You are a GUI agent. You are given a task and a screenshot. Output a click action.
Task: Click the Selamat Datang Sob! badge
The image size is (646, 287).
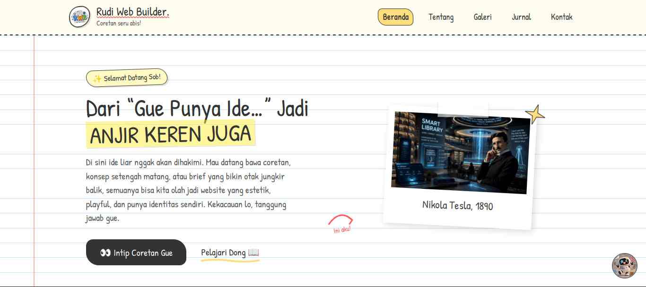point(127,78)
